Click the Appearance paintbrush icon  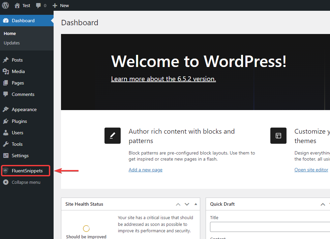coord(6,109)
